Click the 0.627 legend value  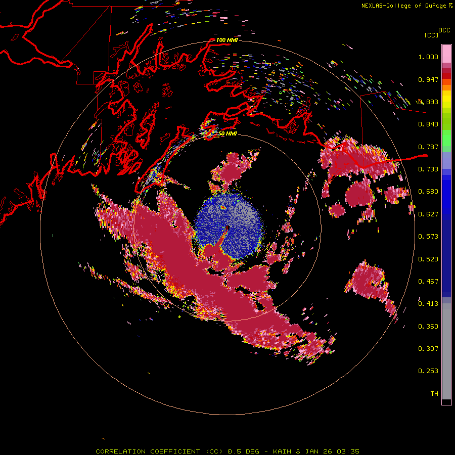428,214
